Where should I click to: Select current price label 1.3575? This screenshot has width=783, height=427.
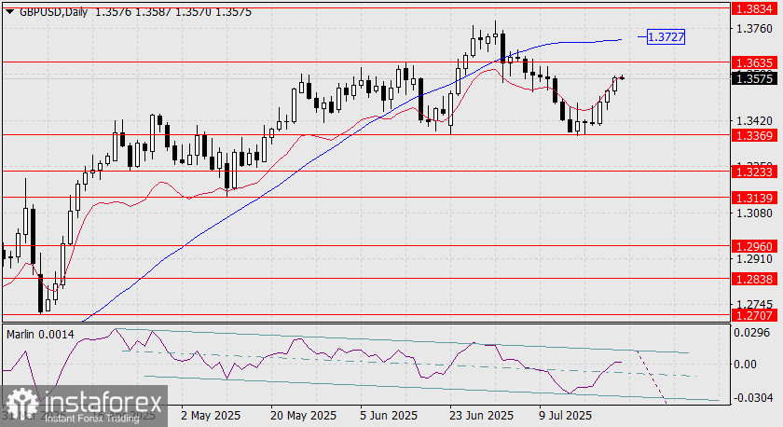tap(754, 78)
